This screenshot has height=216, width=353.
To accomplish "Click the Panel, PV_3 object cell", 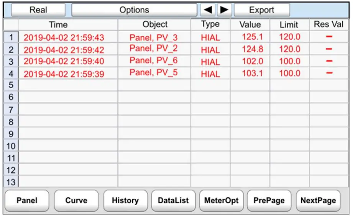I will 154,37.
